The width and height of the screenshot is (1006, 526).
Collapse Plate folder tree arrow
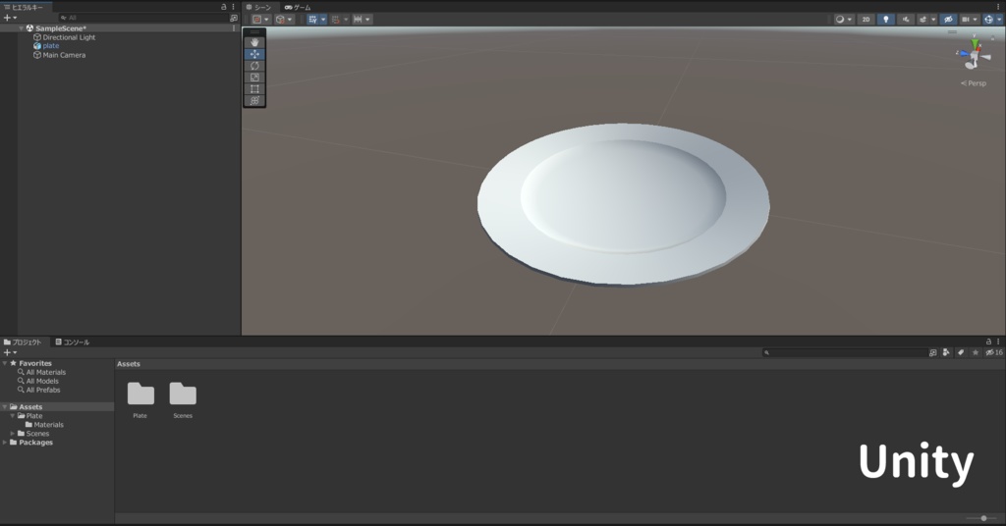coord(12,416)
